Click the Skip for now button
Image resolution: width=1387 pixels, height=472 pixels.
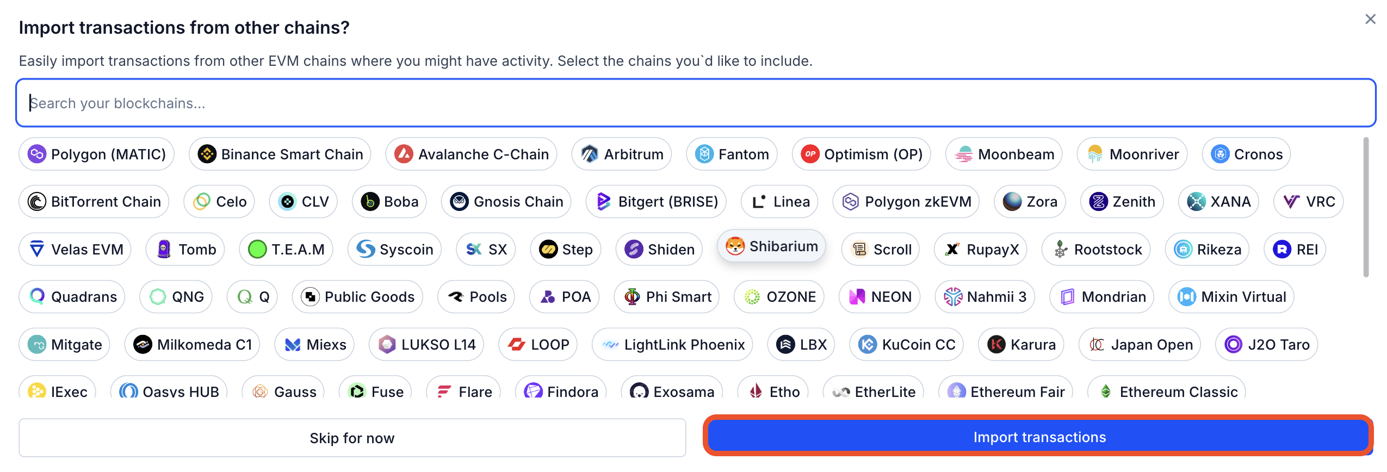[x=352, y=438]
